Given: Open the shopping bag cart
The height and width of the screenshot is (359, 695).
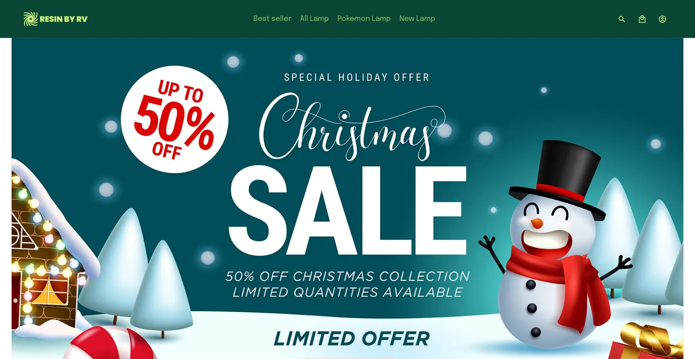Looking at the screenshot, I should click(x=642, y=19).
